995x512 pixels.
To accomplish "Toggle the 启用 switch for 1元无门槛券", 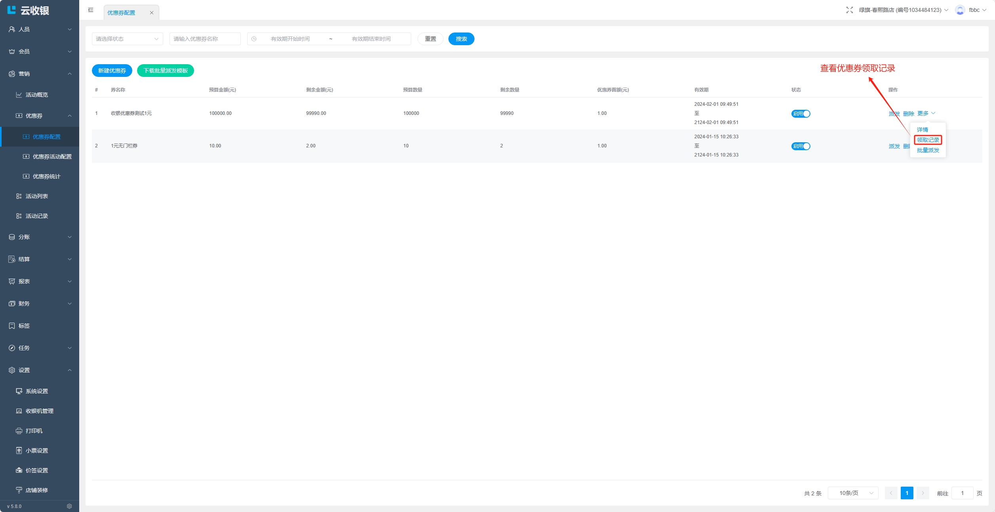I will tap(801, 146).
